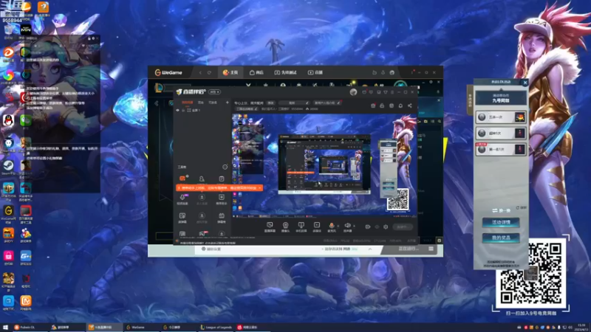
Task: Click the start streaming button
Action: (402, 227)
